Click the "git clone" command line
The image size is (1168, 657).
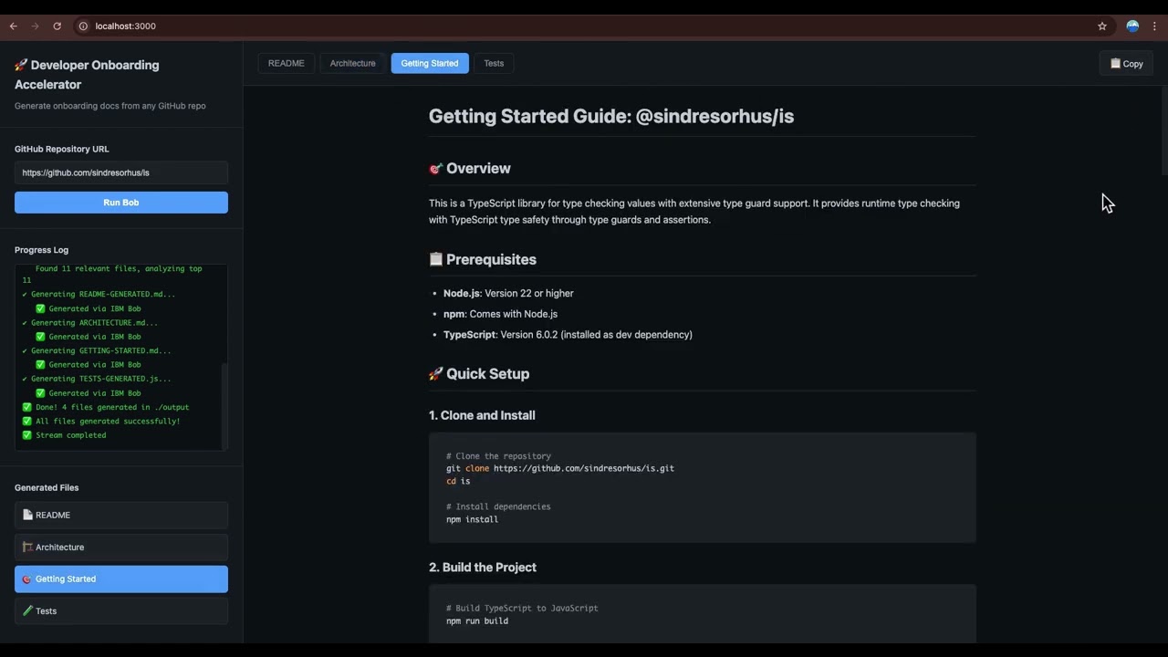(560, 469)
